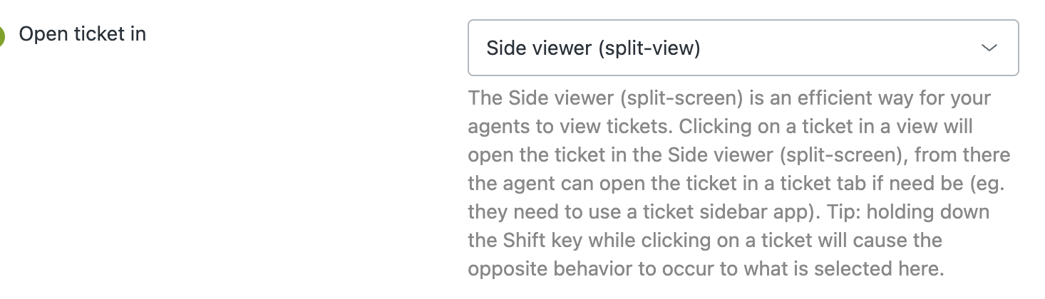The width and height of the screenshot is (1045, 299).
Task: Click the help text line agents to view tickets
Action: point(720,127)
